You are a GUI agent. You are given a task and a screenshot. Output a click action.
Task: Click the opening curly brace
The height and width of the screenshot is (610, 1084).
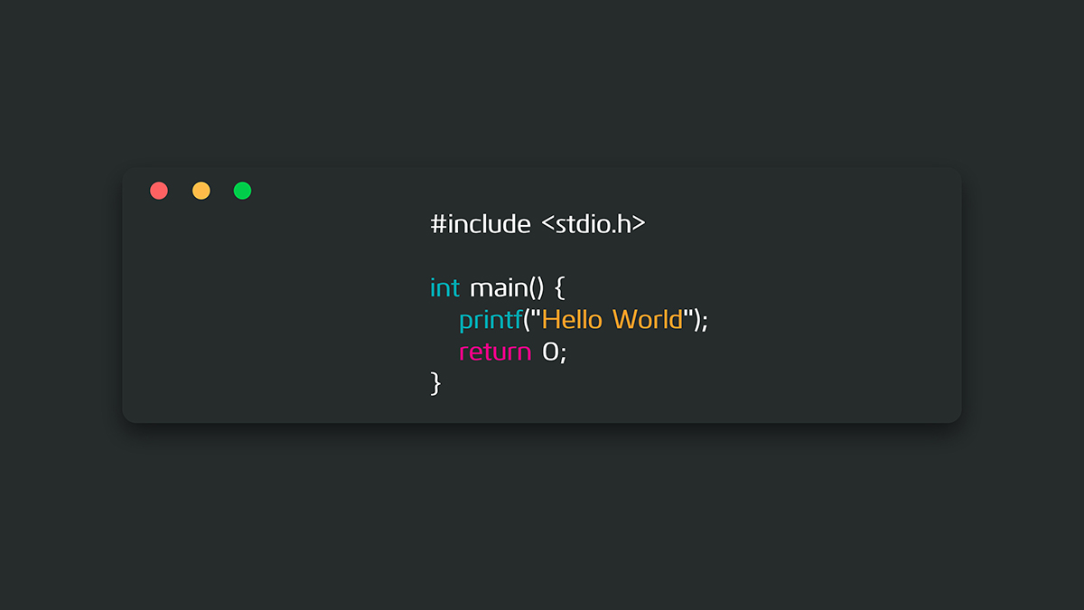(x=559, y=289)
